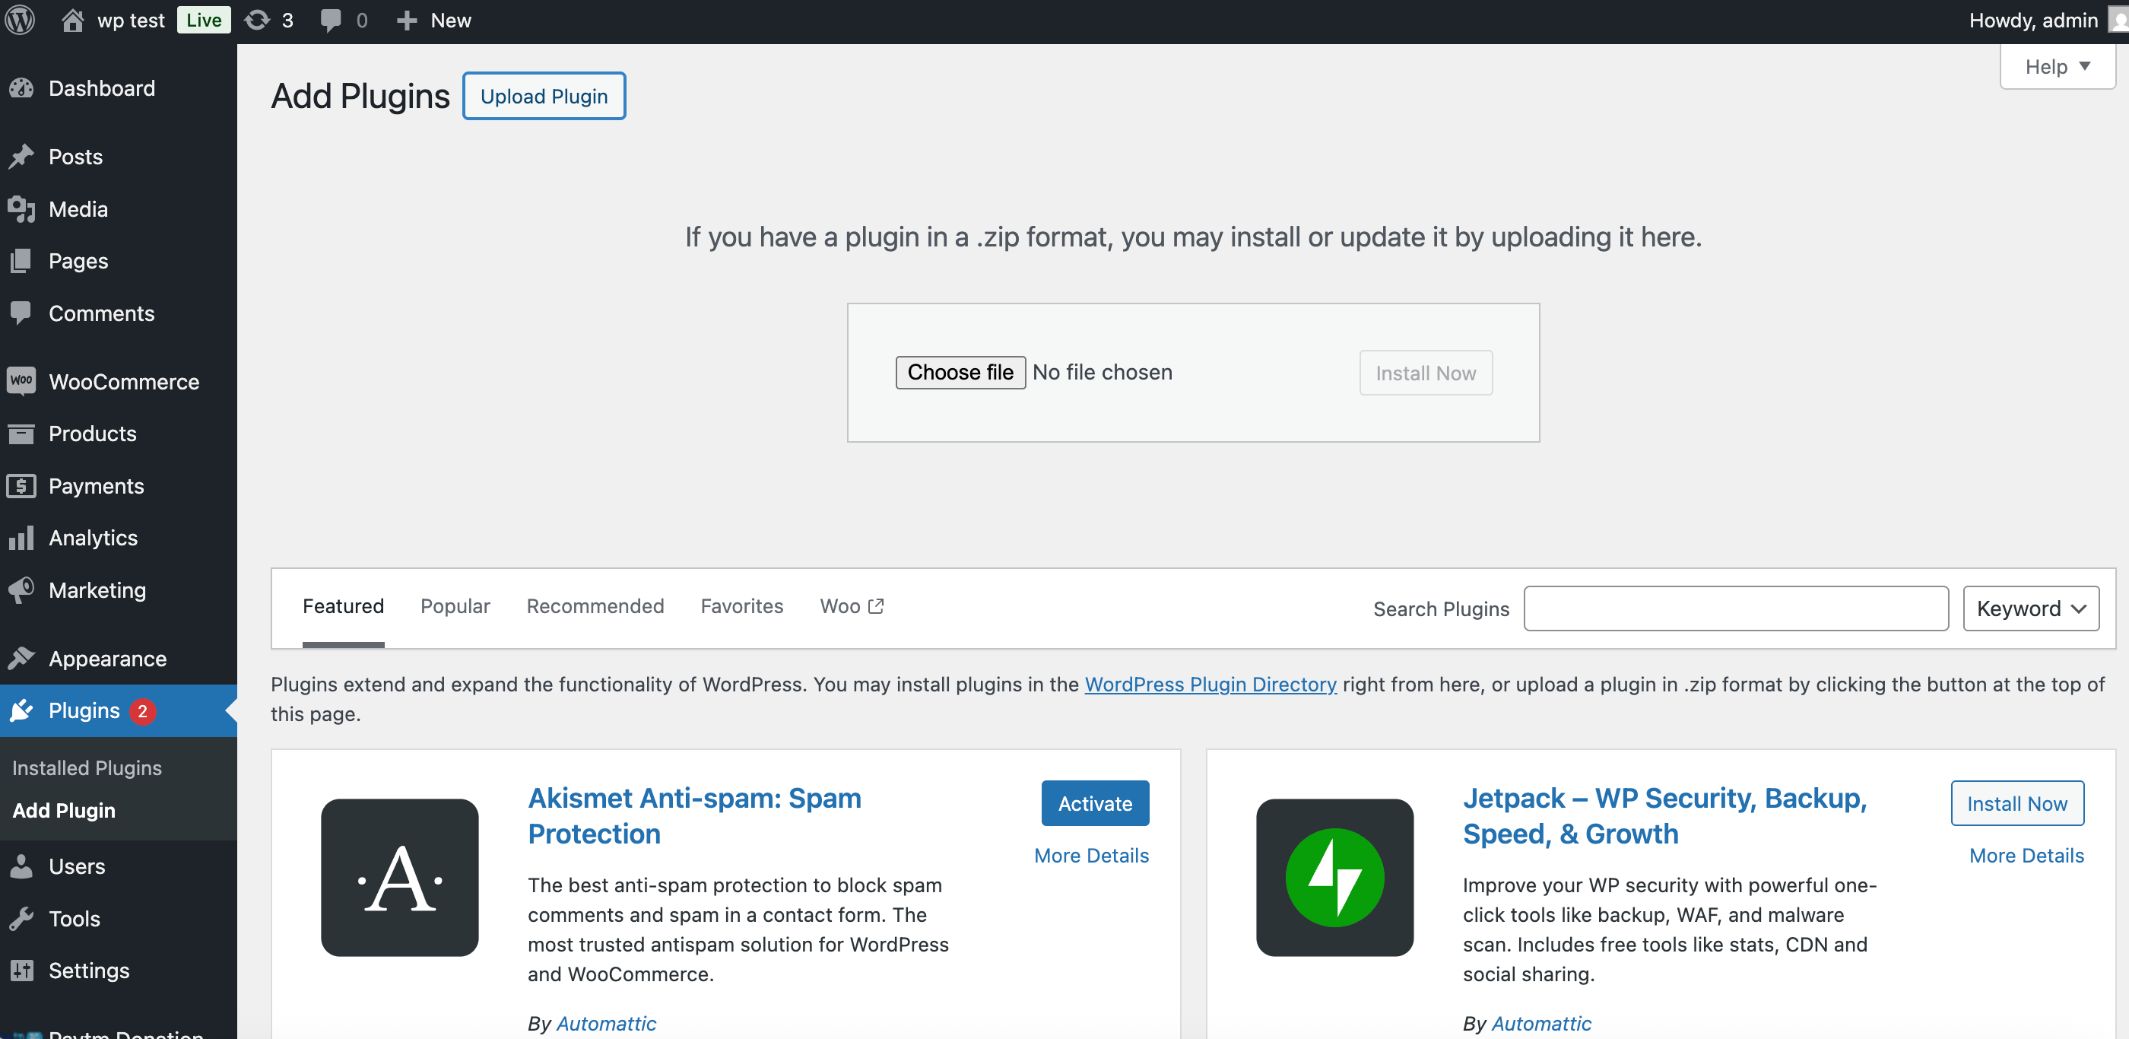Click the Automattic author link under Jetpack
This screenshot has height=1039, width=2129.
tap(1541, 1023)
